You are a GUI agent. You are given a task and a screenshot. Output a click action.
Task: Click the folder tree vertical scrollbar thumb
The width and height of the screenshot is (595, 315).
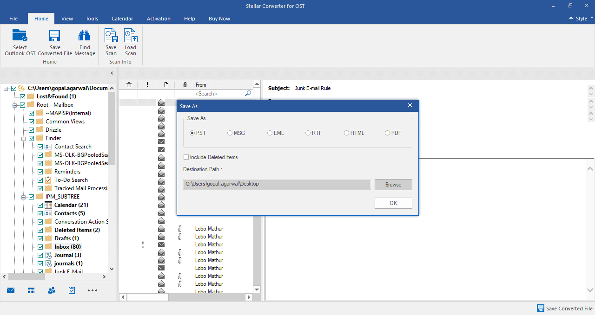point(112,129)
